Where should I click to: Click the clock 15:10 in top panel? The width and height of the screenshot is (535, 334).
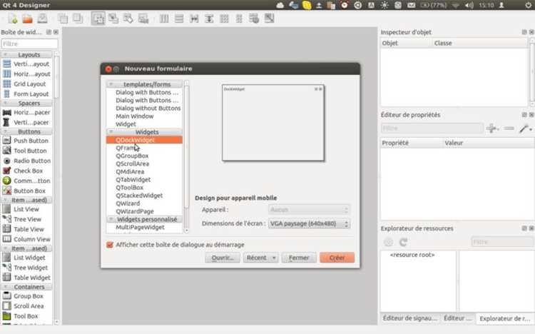pos(486,5)
